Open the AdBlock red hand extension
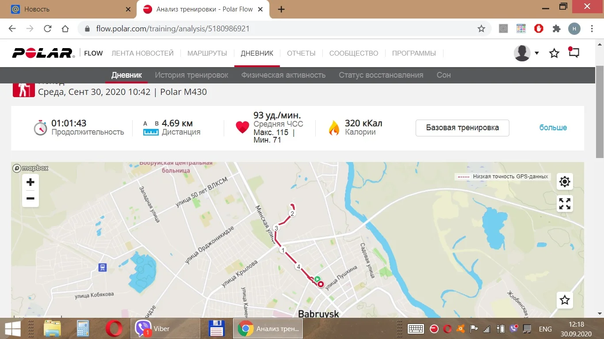Image resolution: width=604 pixels, height=339 pixels. point(539,29)
